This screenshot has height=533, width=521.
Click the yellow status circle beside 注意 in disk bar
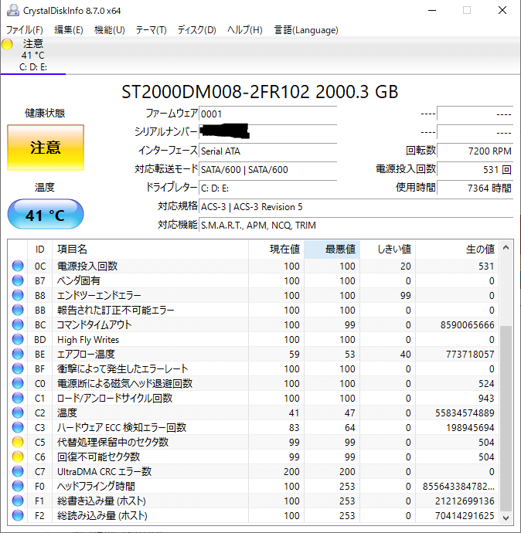click(x=7, y=44)
